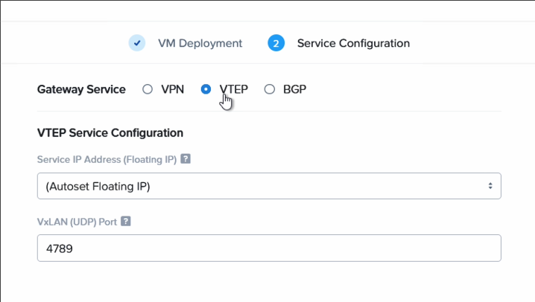Image resolution: width=535 pixels, height=302 pixels.
Task: Focus the VxLAN (UDP) Port input field
Action: [x=269, y=248]
